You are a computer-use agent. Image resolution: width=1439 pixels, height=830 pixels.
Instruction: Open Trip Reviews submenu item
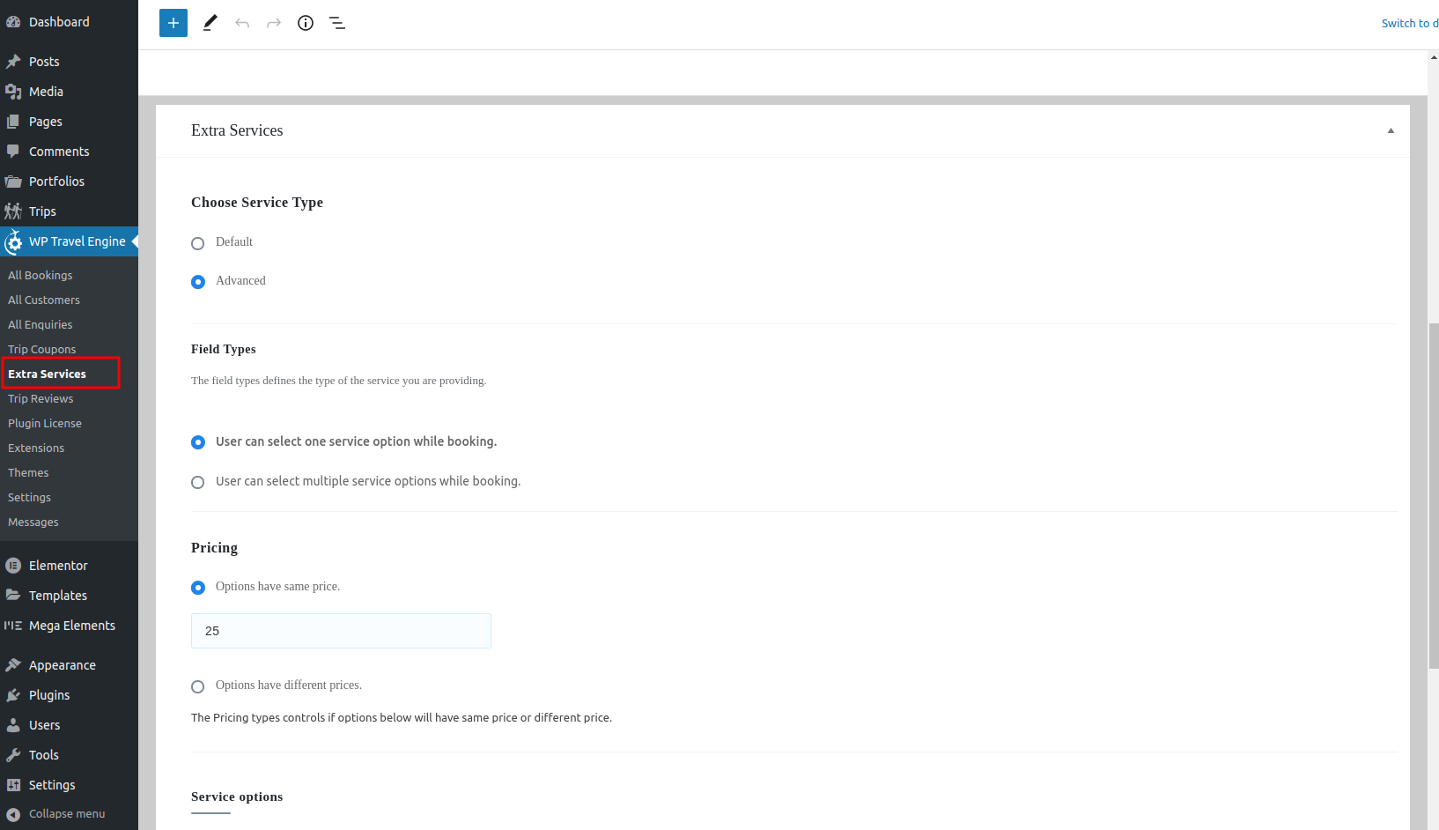41,399
